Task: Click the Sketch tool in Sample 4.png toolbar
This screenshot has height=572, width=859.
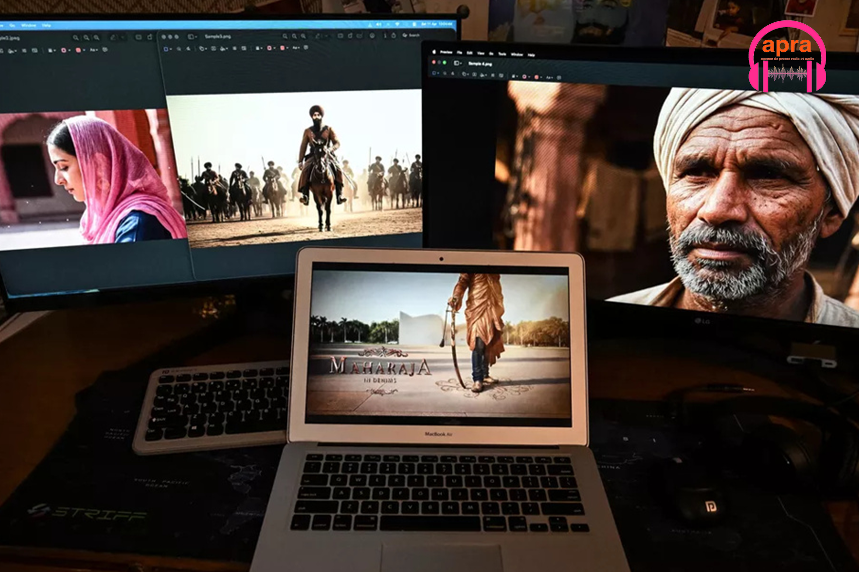Action: tap(453, 74)
